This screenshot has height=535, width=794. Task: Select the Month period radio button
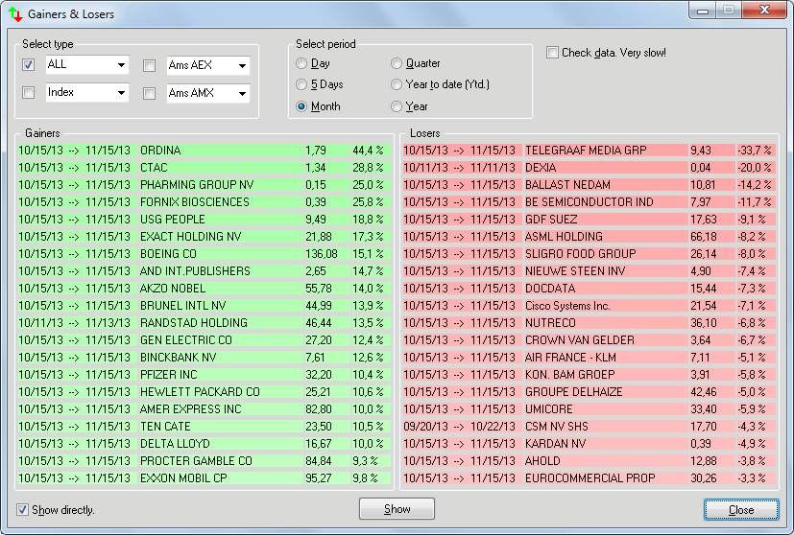(x=301, y=106)
